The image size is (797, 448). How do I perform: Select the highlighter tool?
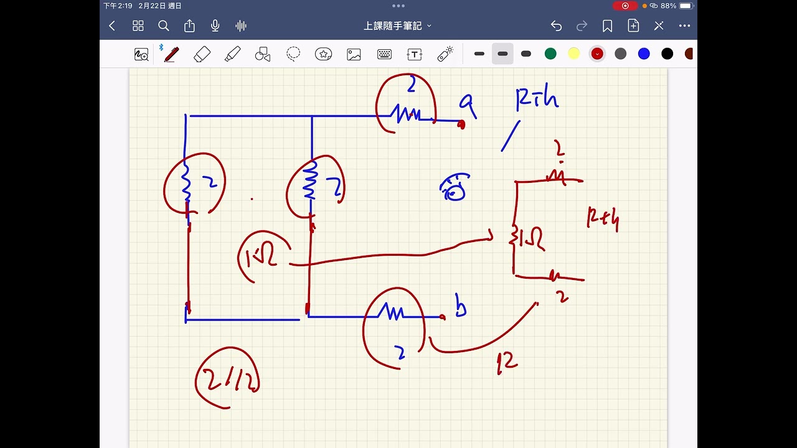(x=232, y=54)
